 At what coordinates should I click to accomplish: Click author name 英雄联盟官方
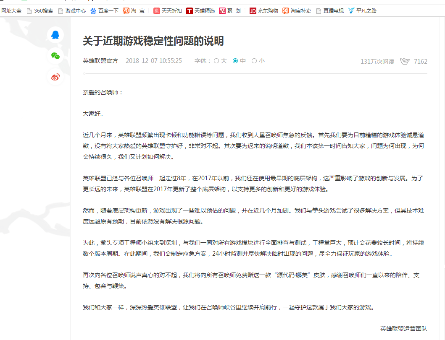[x=100, y=61]
